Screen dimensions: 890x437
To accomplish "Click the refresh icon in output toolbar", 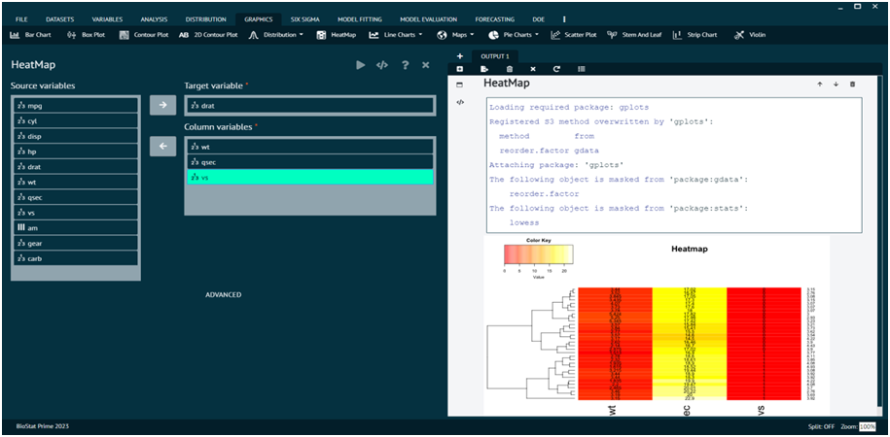I will coord(556,69).
